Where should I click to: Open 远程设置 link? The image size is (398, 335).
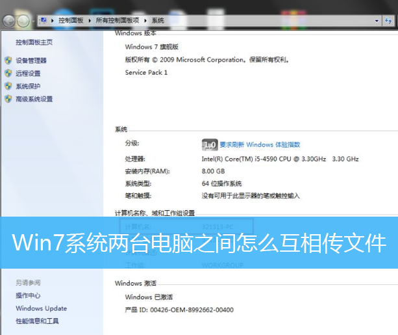[x=28, y=74]
